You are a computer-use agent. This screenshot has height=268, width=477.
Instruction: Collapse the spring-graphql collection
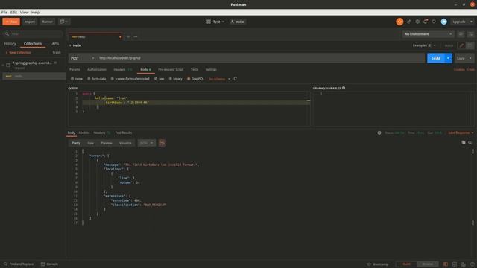coord(3,65)
